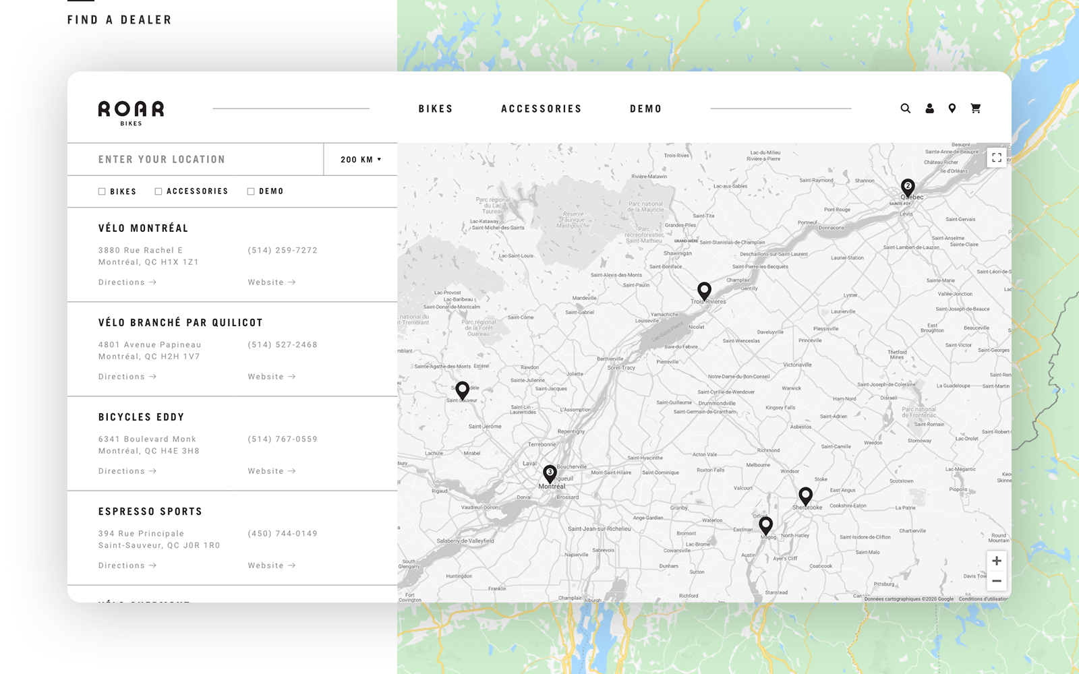Open the Bikes navigation menu
The image size is (1079, 674).
point(436,109)
